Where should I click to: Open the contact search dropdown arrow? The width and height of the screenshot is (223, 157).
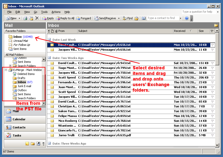click(180, 18)
